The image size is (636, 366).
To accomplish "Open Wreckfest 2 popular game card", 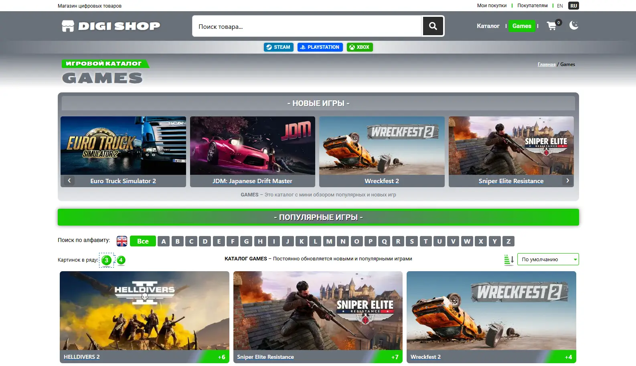I will click(x=491, y=317).
